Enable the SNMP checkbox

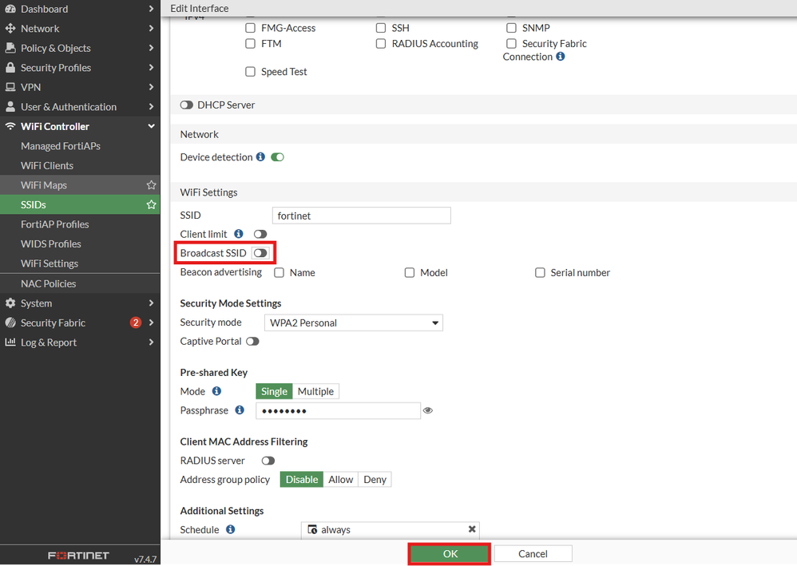pos(511,27)
